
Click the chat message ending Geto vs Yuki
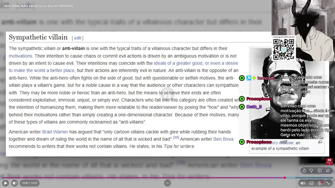click(307, 120)
